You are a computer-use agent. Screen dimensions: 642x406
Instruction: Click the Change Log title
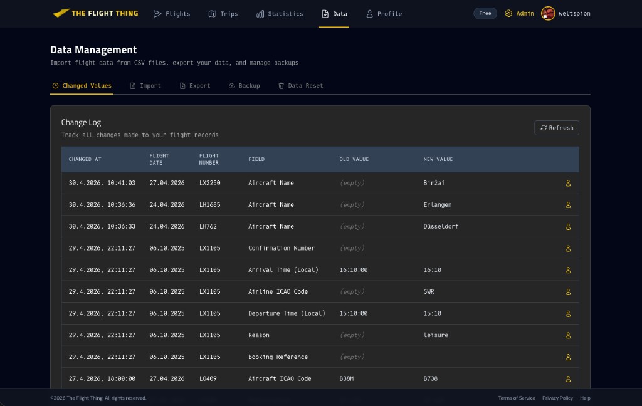[x=81, y=122]
